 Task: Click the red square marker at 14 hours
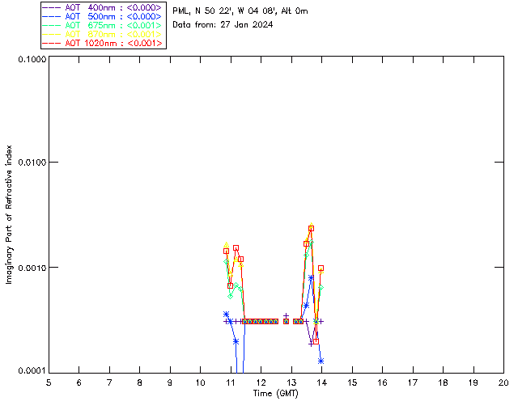point(321,268)
